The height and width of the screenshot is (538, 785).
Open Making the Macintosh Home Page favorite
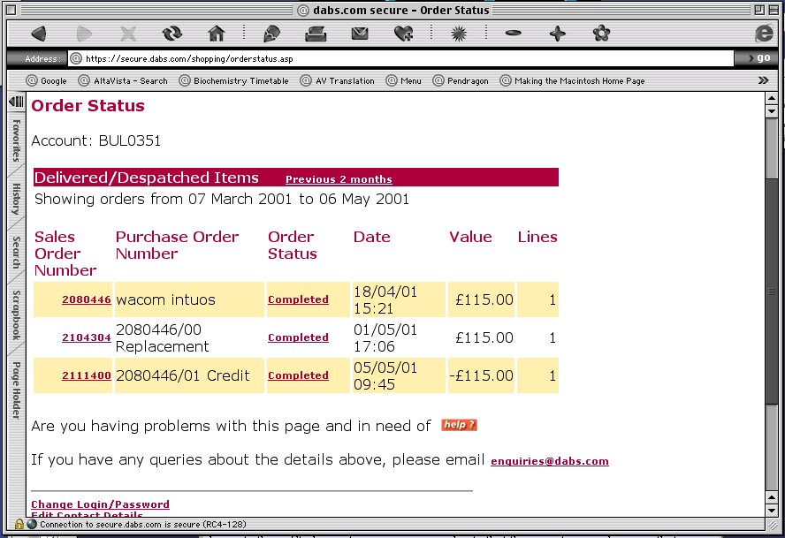[572, 80]
